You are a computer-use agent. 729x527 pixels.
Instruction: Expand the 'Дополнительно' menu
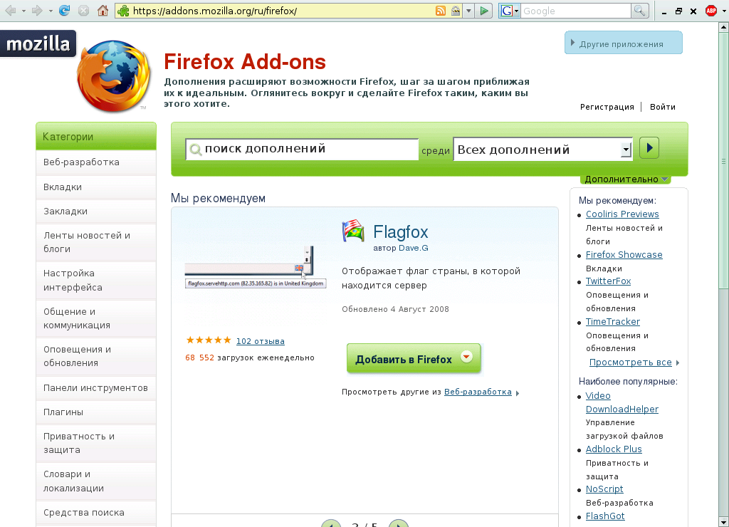click(x=625, y=178)
